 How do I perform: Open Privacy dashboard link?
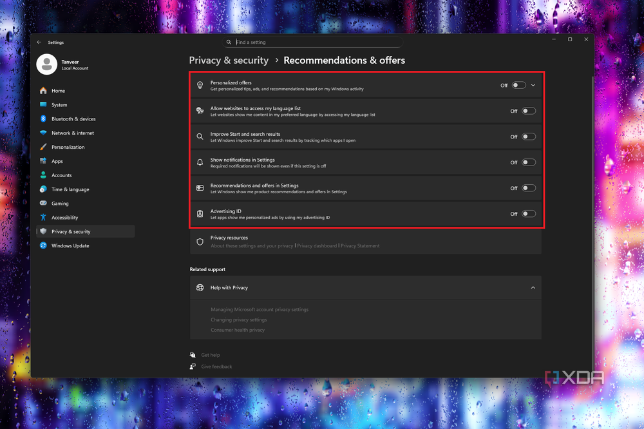pos(317,245)
